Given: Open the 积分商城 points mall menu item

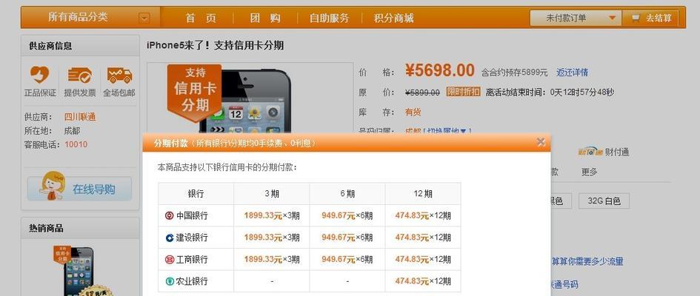Looking at the screenshot, I should (394, 18).
